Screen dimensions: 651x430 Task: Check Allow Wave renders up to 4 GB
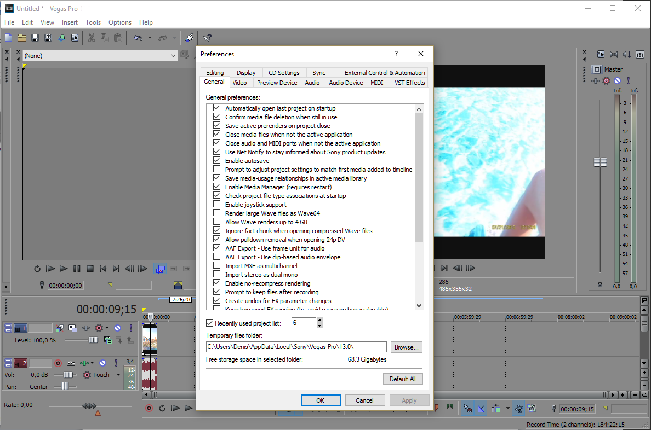(216, 222)
